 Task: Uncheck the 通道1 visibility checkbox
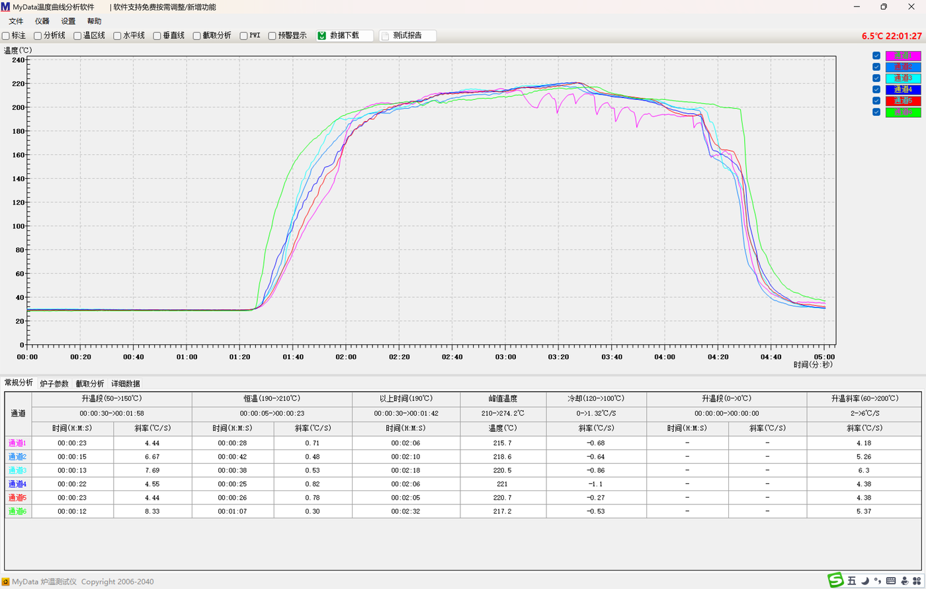pos(876,56)
